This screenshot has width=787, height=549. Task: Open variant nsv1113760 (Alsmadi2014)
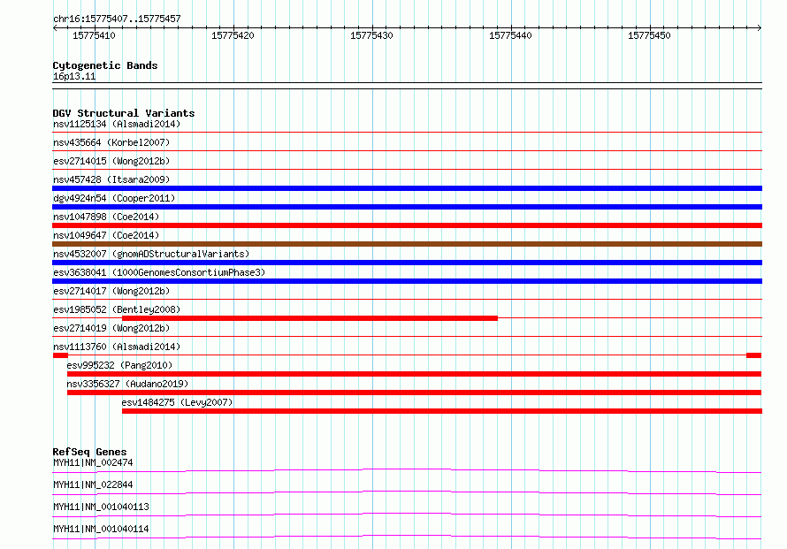click(117, 347)
